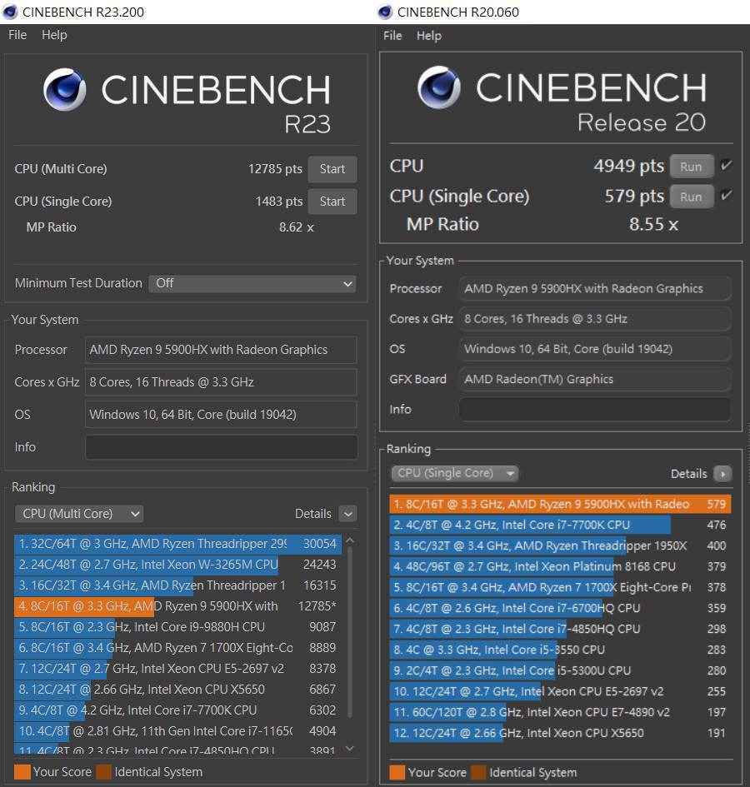Open File menu in Cinebench R20 window

tap(392, 36)
